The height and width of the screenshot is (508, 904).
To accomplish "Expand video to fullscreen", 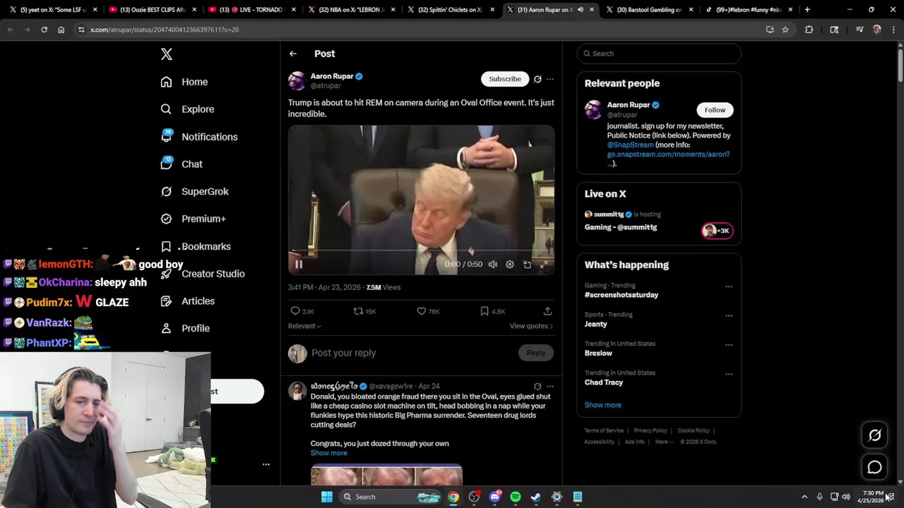I will coord(544,265).
